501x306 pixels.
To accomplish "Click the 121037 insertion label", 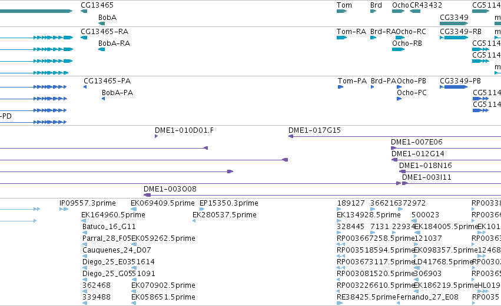I will point(428,238).
